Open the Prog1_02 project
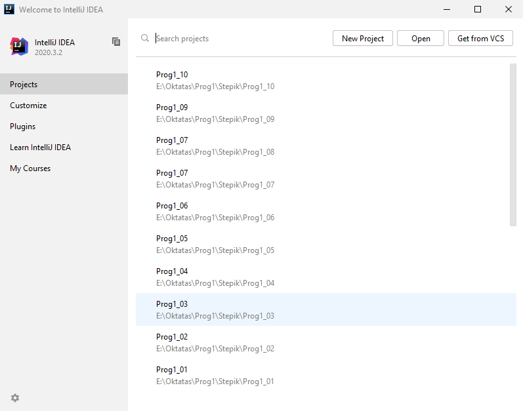 pos(326,342)
